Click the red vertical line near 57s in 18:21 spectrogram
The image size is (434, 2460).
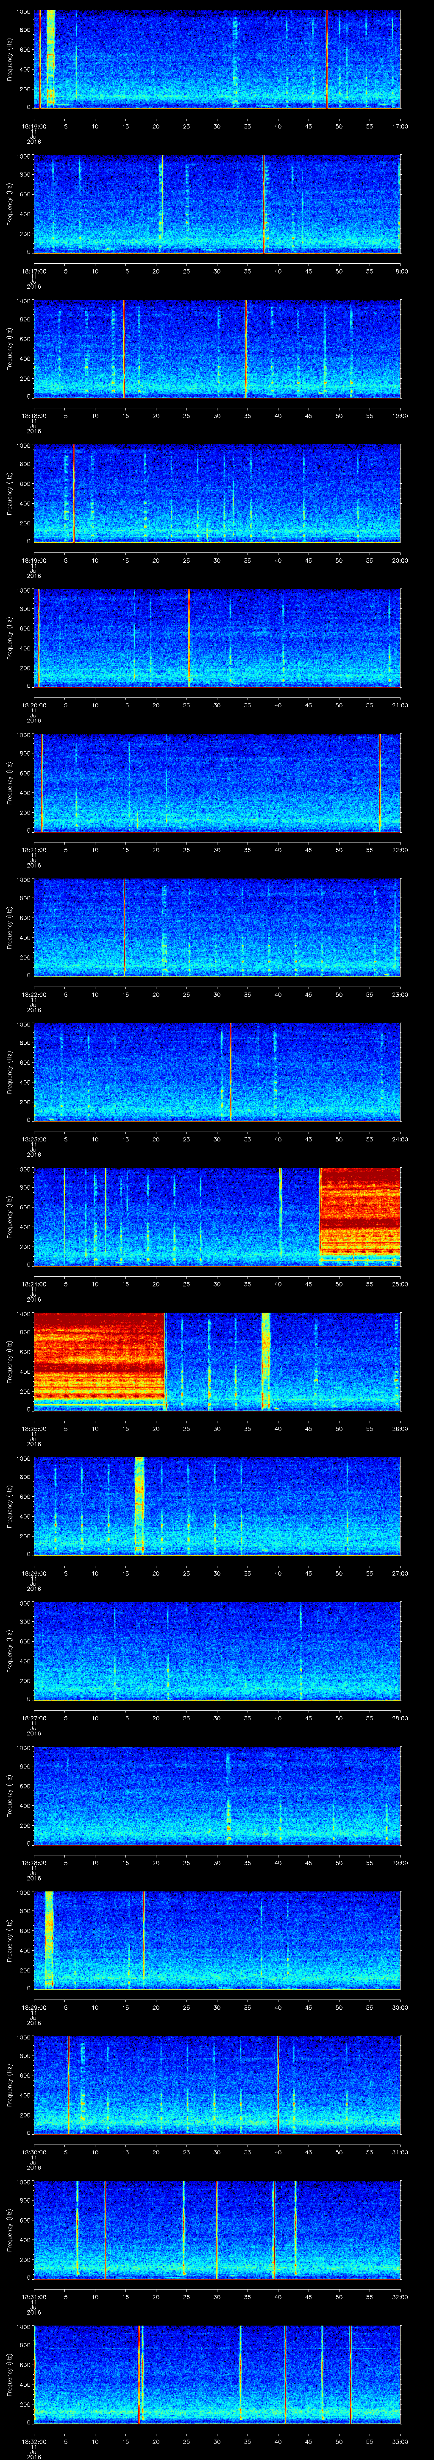point(380,782)
